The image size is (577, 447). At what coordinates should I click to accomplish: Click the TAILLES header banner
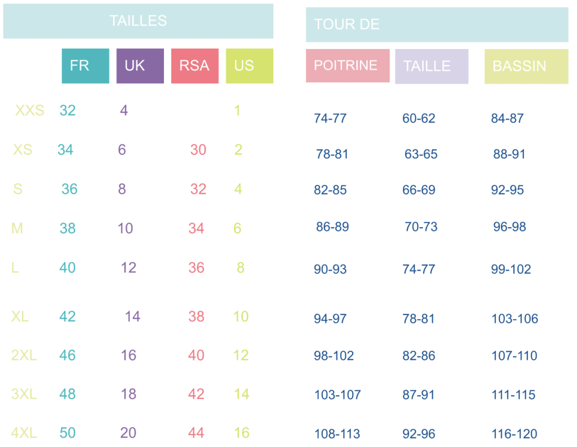click(138, 21)
